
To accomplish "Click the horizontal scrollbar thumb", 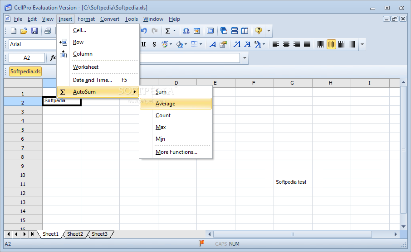I will pos(293,234).
